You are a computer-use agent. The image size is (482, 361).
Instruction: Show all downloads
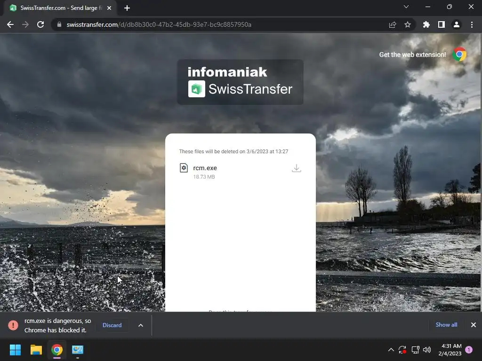pyautogui.click(x=446, y=325)
